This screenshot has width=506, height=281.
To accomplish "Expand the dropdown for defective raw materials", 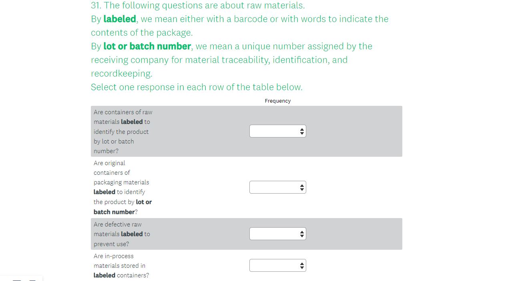I will pyautogui.click(x=277, y=234).
